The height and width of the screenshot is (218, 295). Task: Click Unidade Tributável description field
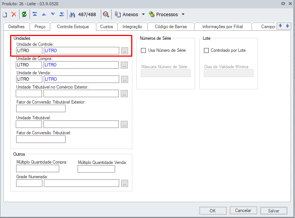81,124
